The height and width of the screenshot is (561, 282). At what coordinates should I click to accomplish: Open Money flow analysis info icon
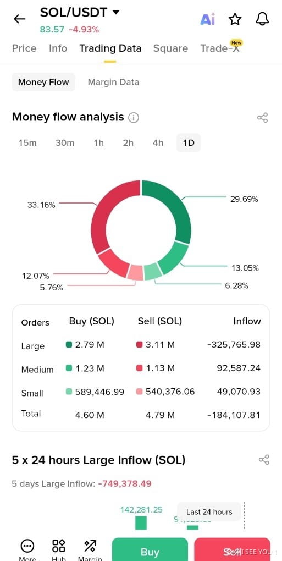[x=134, y=118]
